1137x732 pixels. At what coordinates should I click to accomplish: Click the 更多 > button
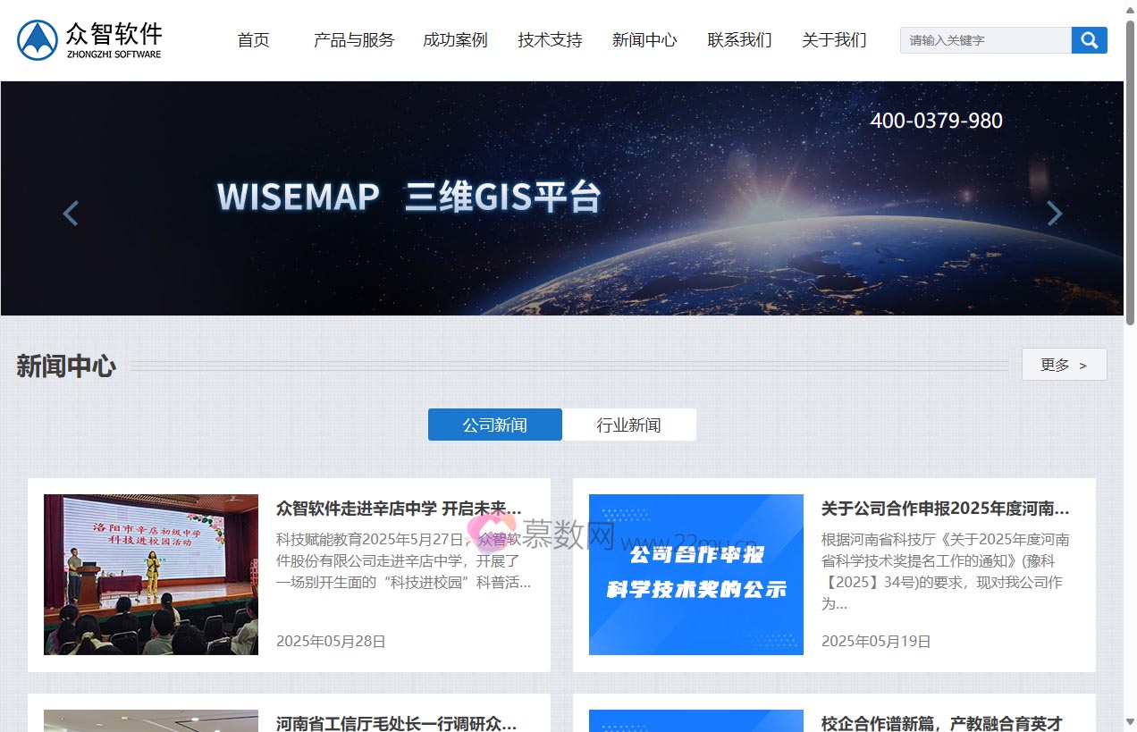[x=1064, y=365]
